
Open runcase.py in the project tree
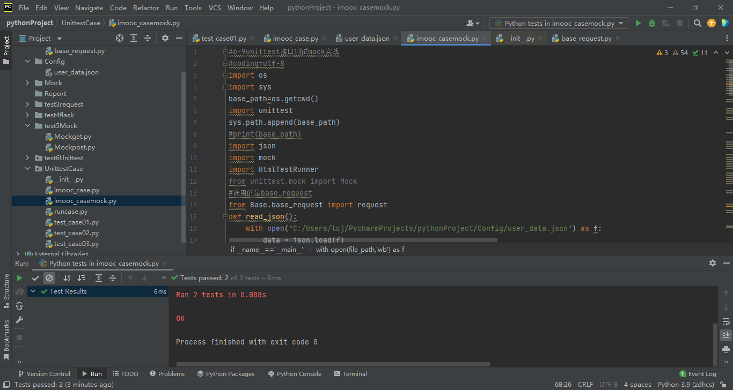click(71, 212)
